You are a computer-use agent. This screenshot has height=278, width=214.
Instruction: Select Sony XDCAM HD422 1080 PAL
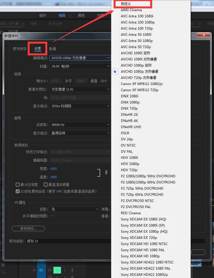tap(145, 268)
